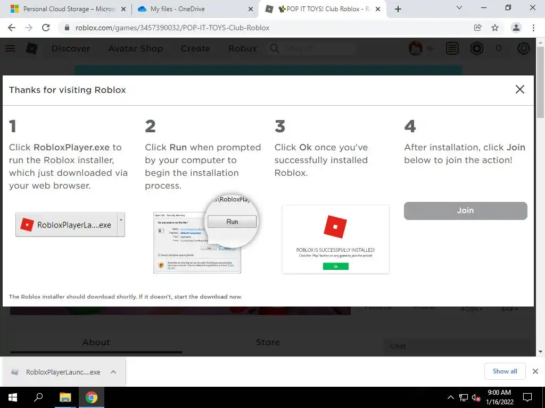Open the Create menu item

195,48
